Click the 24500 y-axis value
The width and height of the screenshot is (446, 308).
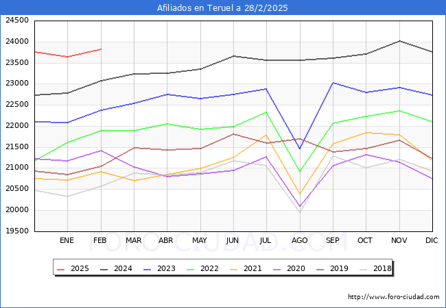(17, 21)
